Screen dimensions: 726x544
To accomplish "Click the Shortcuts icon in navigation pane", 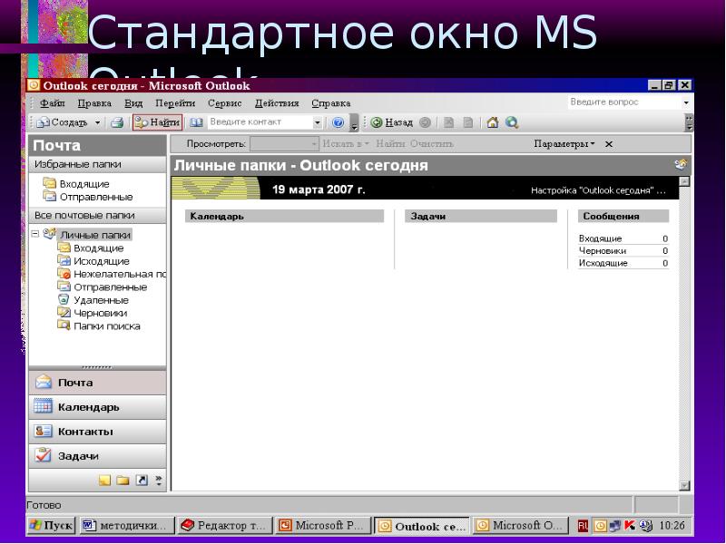I will (x=142, y=481).
